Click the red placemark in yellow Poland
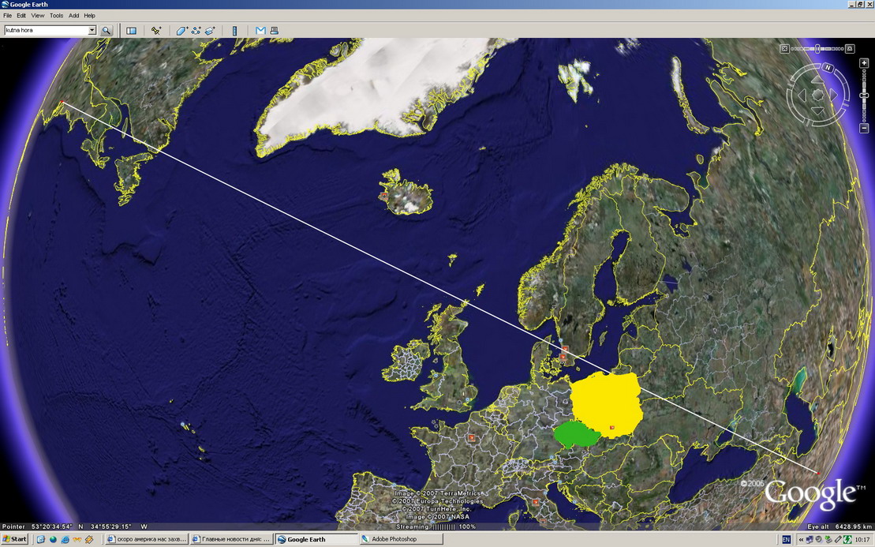Viewport: 875px width, 547px height. 612,428
